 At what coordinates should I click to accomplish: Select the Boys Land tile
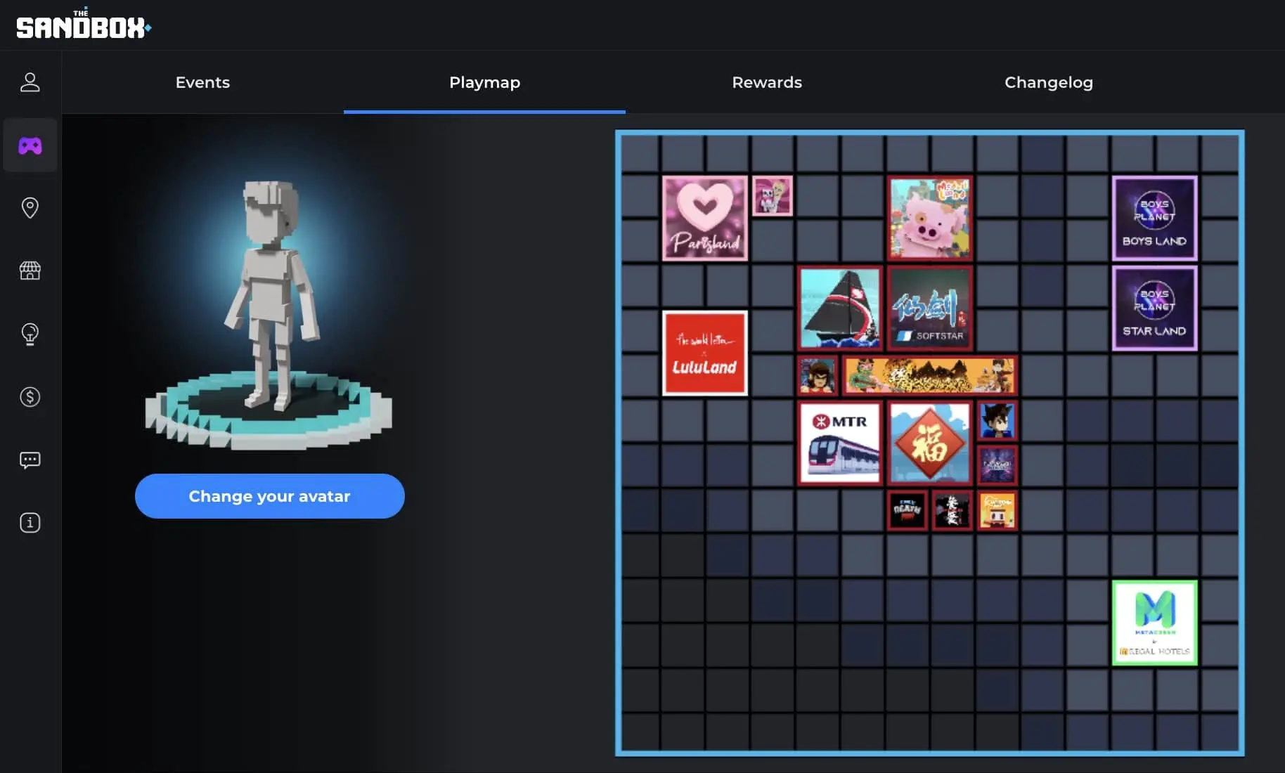(x=1154, y=218)
